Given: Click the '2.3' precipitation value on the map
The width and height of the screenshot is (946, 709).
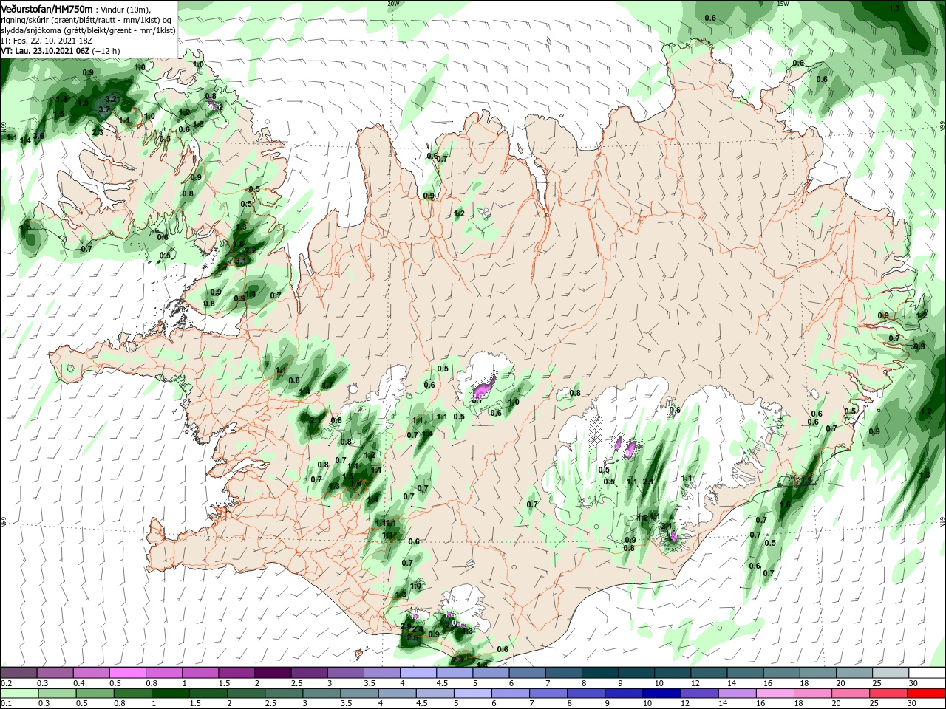Looking at the screenshot, I should point(98,132).
